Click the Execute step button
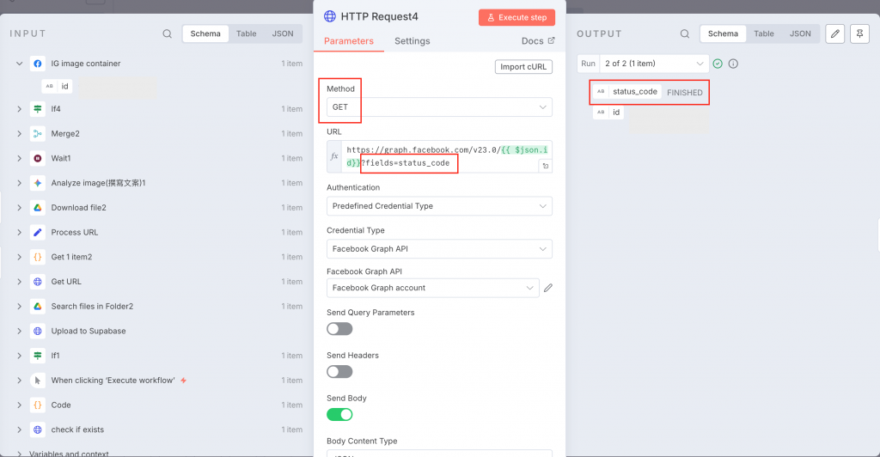The width and height of the screenshot is (880, 457). (516, 17)
